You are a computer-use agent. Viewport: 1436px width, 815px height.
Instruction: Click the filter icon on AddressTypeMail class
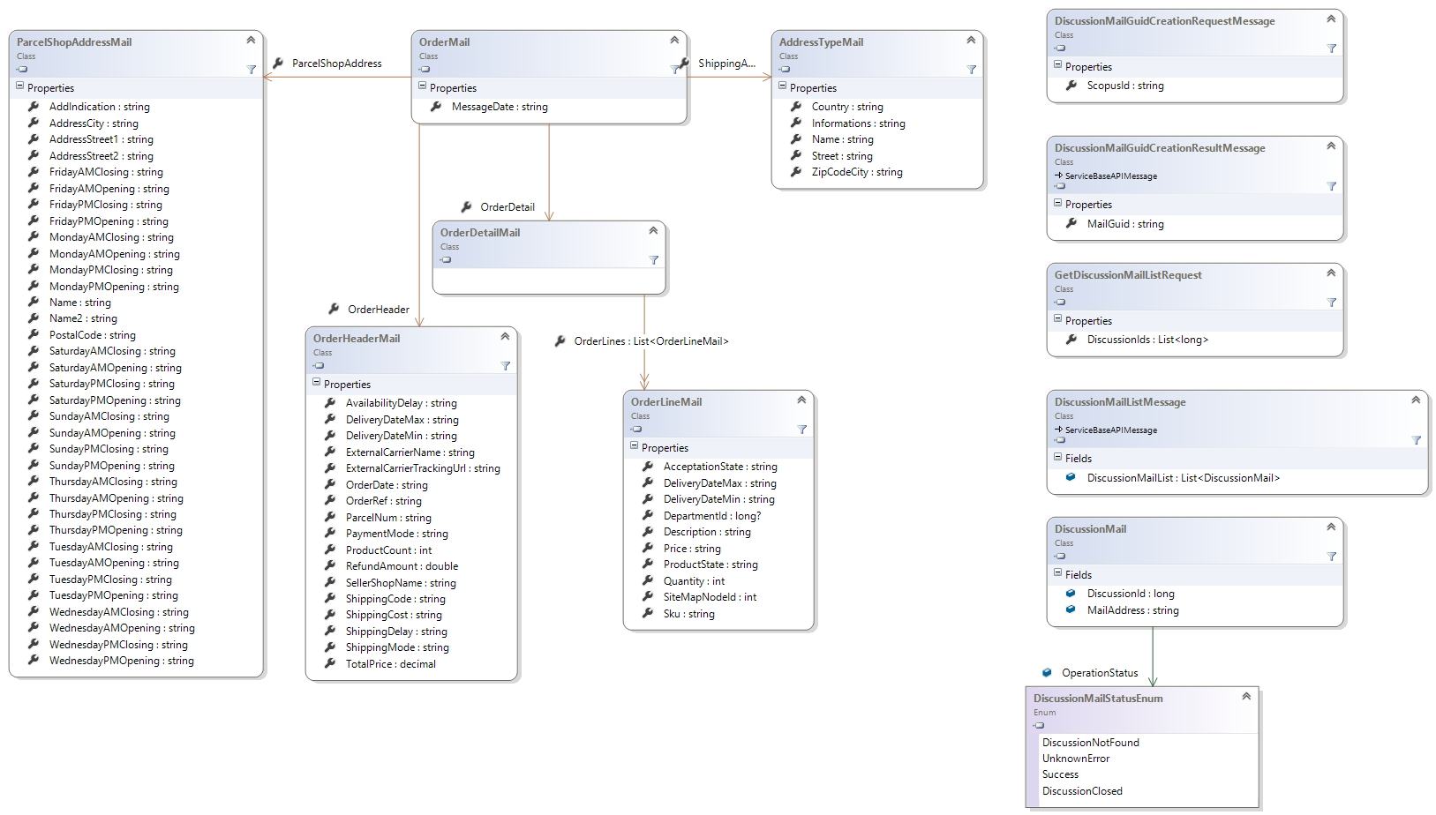click(x=972, y=70)
